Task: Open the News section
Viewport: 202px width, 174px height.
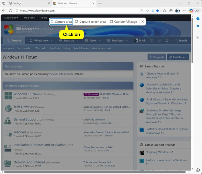Action: tap(91, 41)
